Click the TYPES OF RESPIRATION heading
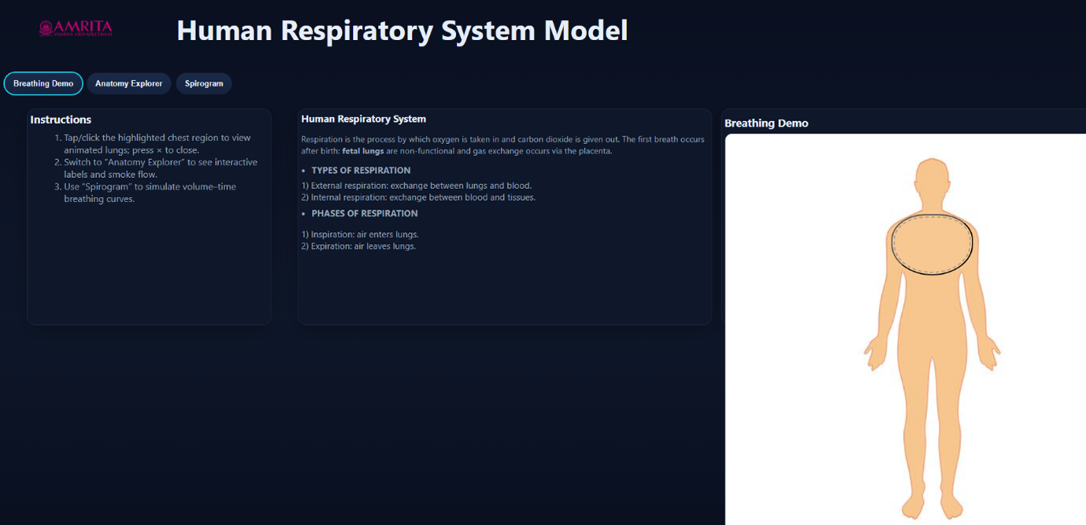Image resolution: width=1086 pixels, height=525 pixels. pyautogui.click(x=361, y=170)
